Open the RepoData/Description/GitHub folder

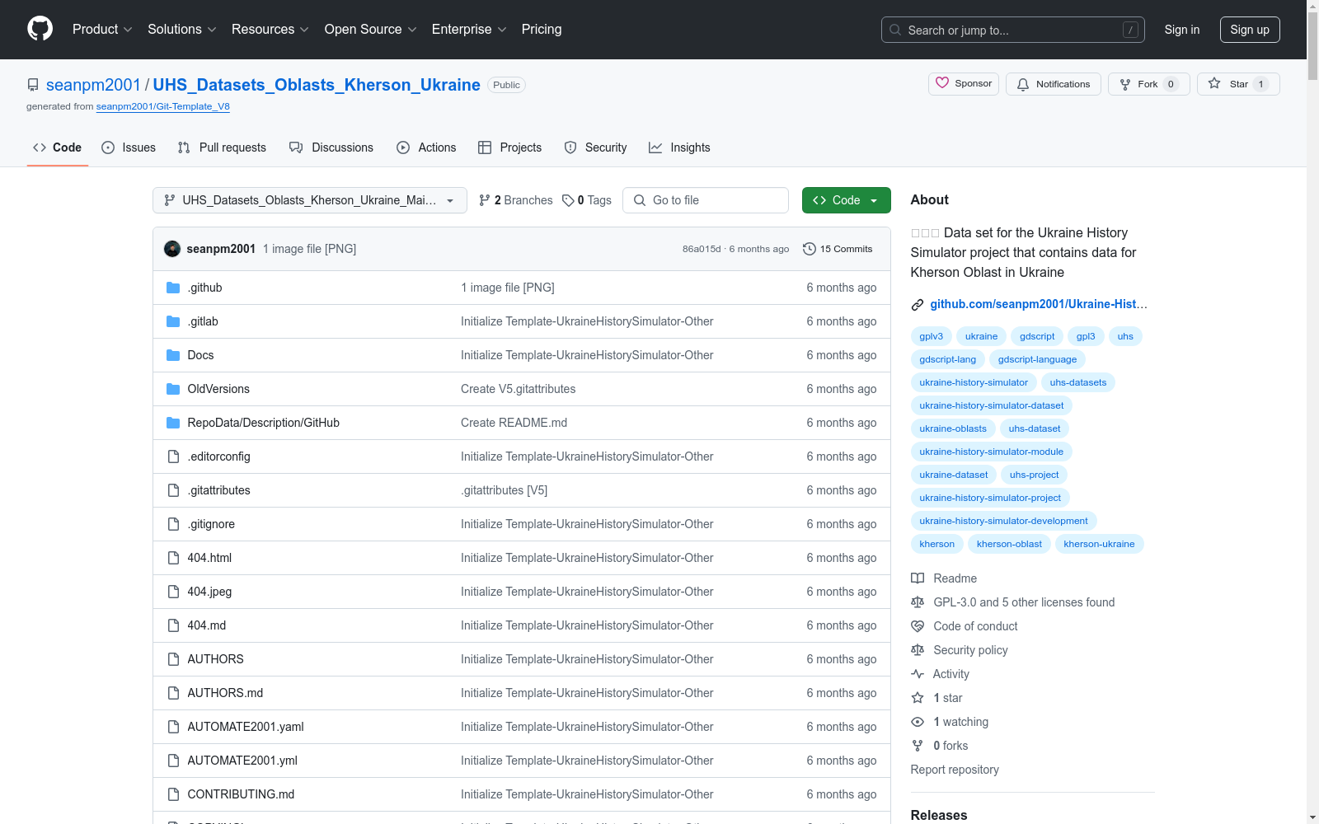pos(264,423)
